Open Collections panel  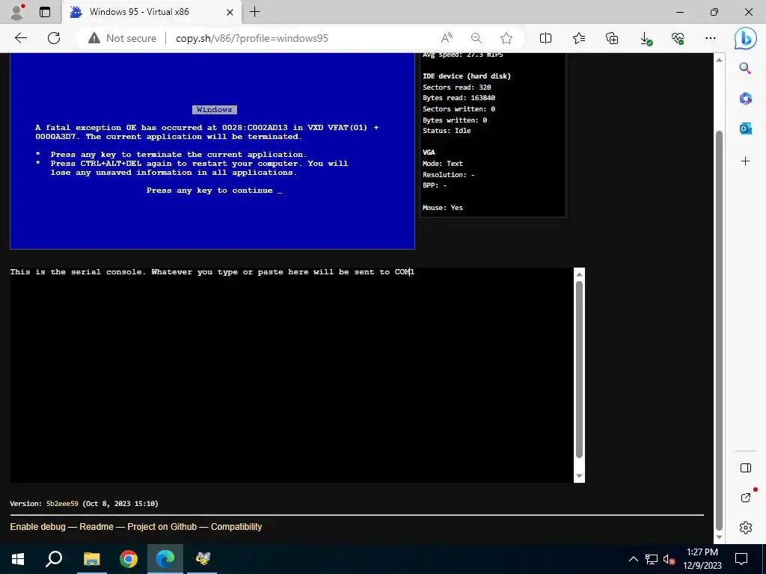click(612, 38)
